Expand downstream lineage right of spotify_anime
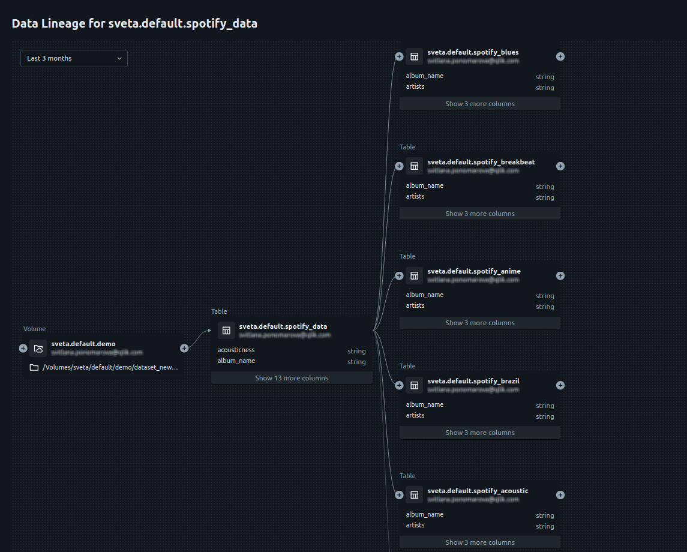This screenshot has width=687, height=552. point(560,276)
